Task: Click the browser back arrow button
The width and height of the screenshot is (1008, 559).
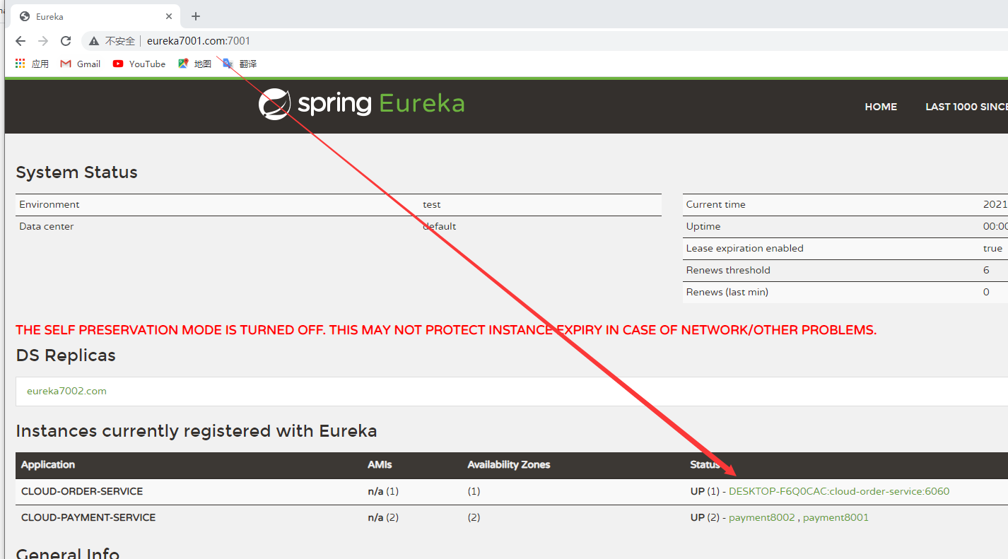Action: [20, 41]
